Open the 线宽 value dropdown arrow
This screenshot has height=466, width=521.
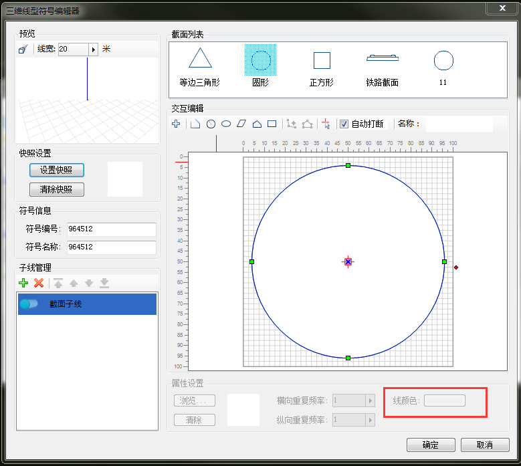click(x=94, y=49)
